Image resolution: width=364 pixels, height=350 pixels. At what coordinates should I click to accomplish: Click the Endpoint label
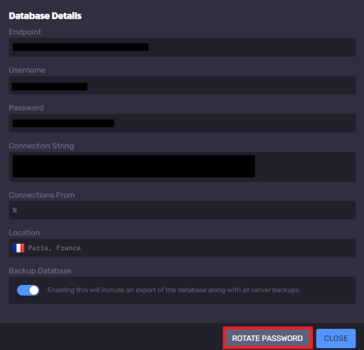pyautogui.click(x=25, y=32)
